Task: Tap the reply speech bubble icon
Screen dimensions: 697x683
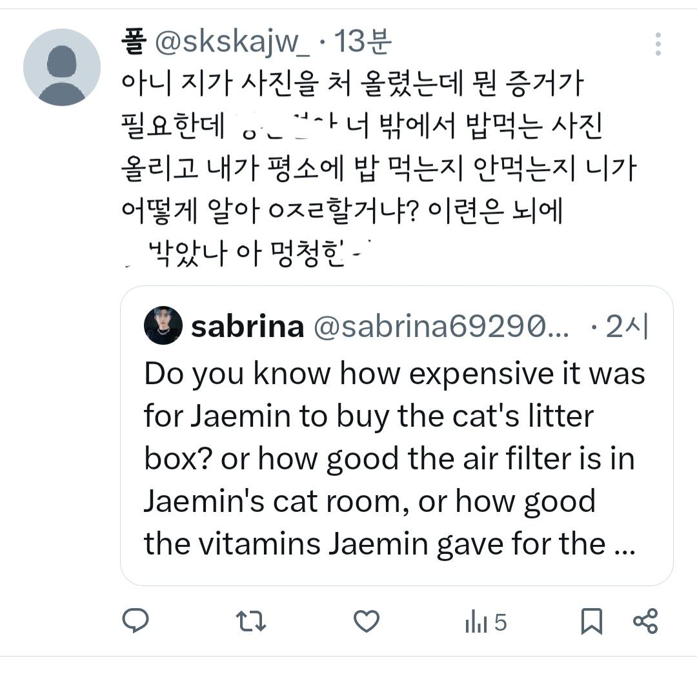Action: [x=136, y=621]
